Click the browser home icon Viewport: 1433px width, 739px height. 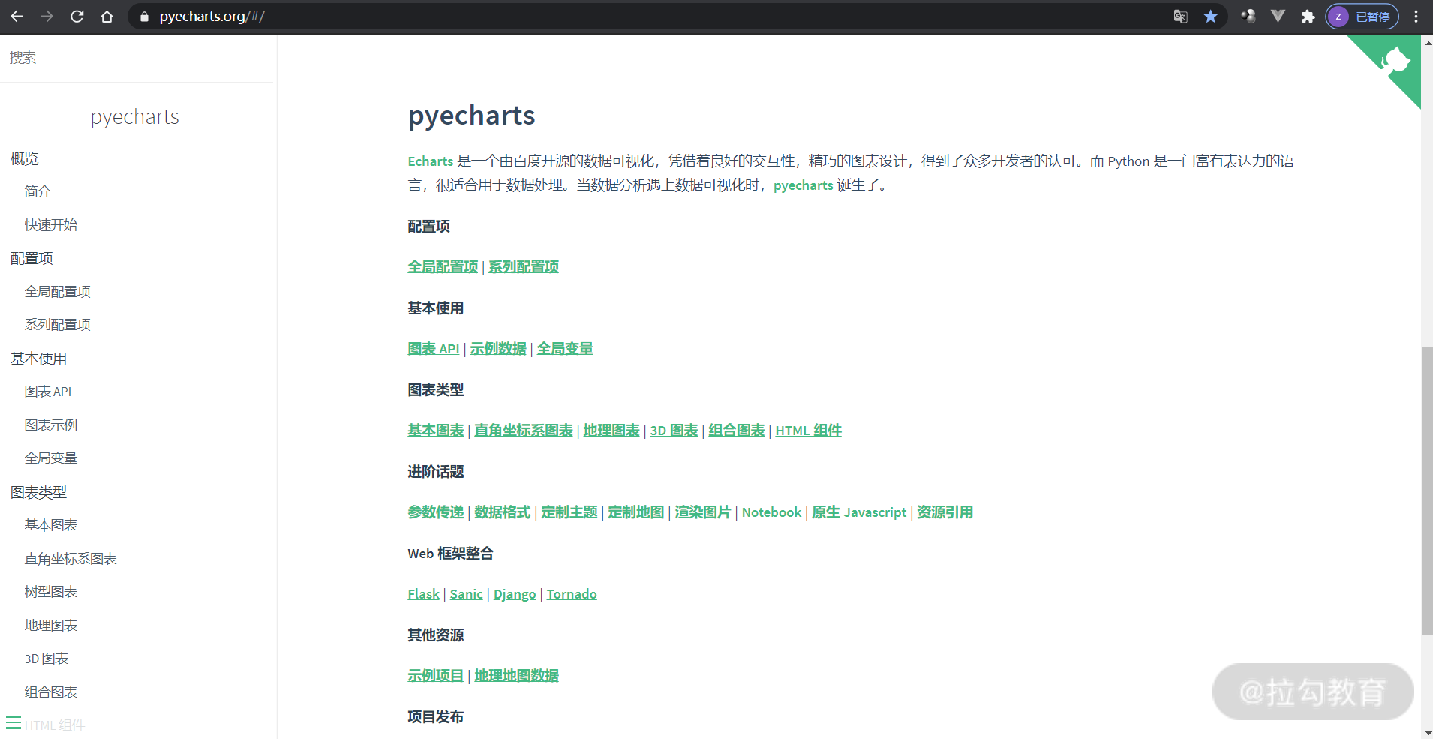[x=107, y=16]
